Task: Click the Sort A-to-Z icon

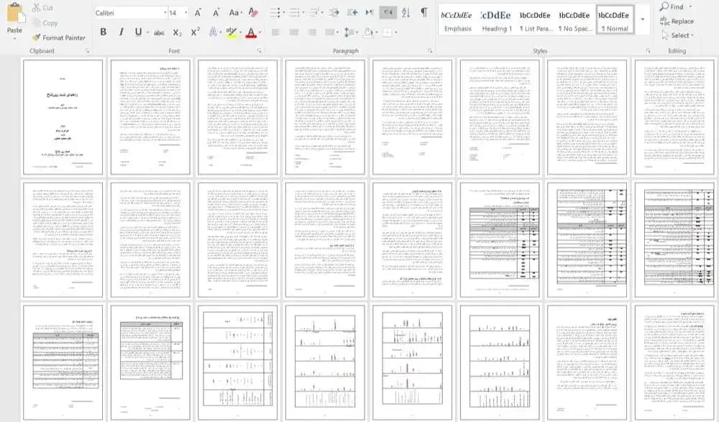Action: click(406, 13)
